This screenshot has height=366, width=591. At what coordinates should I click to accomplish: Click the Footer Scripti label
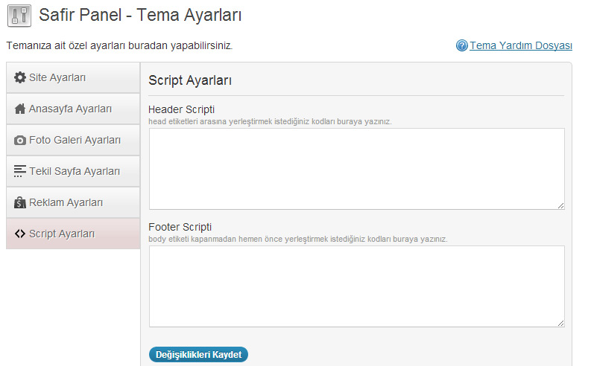click(x=180, y=227)
